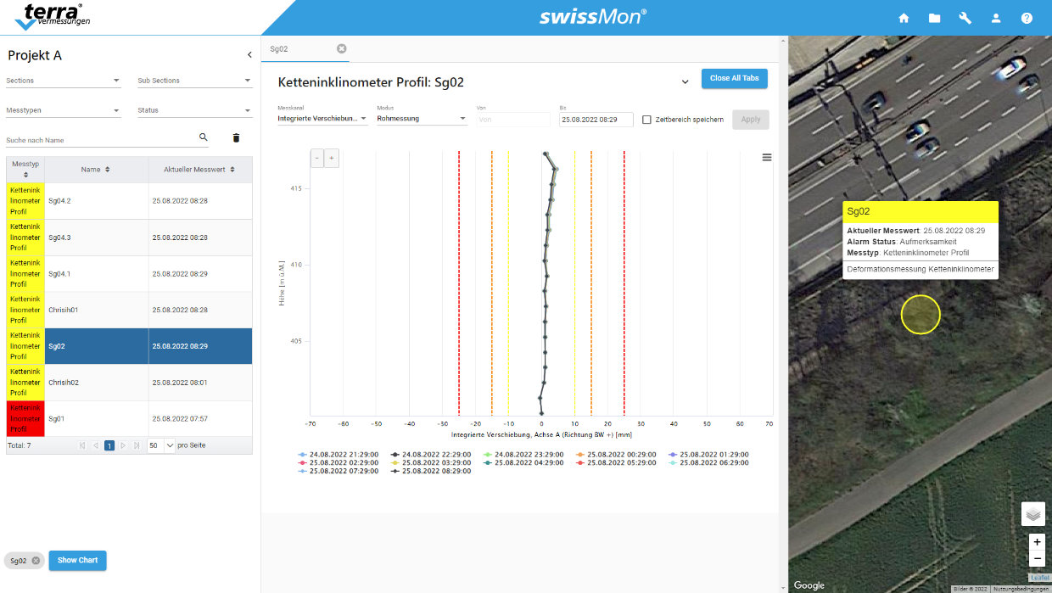This screenshot has width=1052, height=593.
Task: Select the Sg02 tab
Action: tap(279, 48)
